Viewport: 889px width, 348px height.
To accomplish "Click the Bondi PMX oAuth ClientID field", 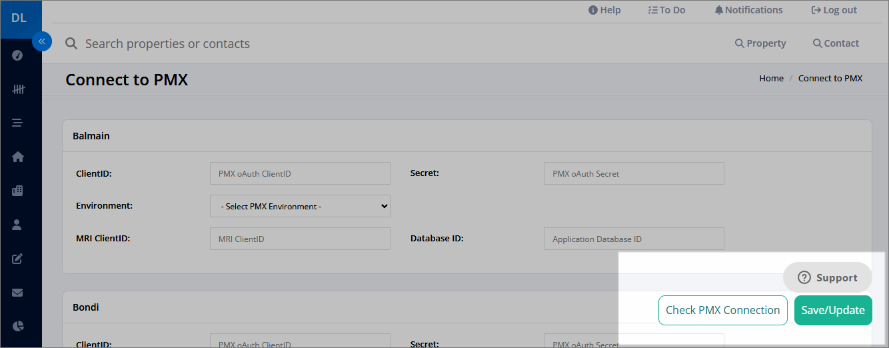I will click(300, 341).
